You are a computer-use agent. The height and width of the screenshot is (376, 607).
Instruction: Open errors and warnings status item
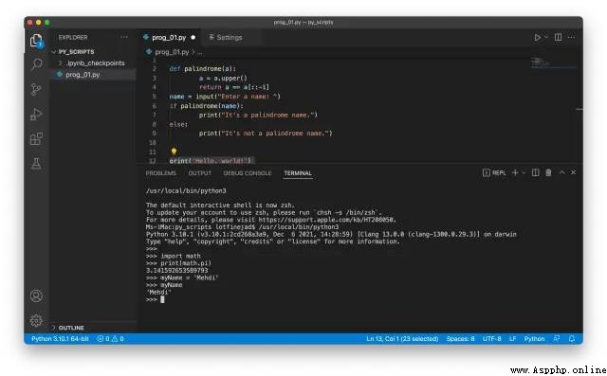point(110,339)
